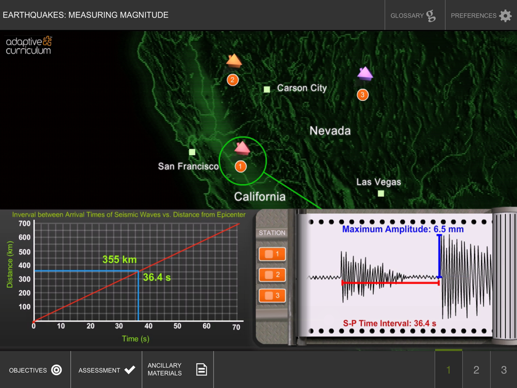Click the orange seismic station house
517x388 pixels.
tap(234, 61)
